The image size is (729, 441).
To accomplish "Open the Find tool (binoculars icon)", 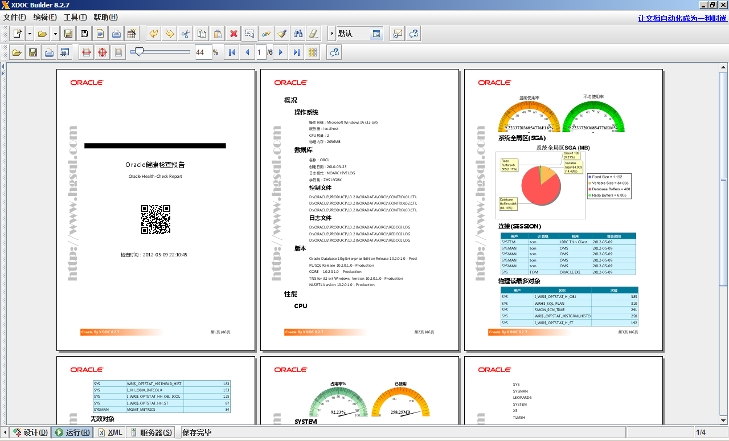I will (x=298, y=33).
